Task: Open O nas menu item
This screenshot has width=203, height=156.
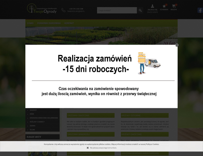Action: tap(30, 23)
